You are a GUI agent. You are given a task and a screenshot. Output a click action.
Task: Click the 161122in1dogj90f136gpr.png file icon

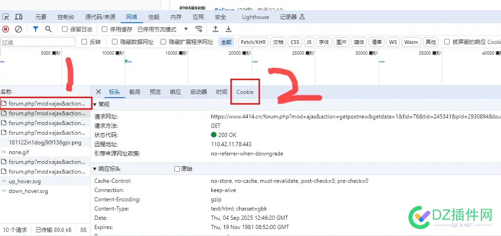[4, 143]
